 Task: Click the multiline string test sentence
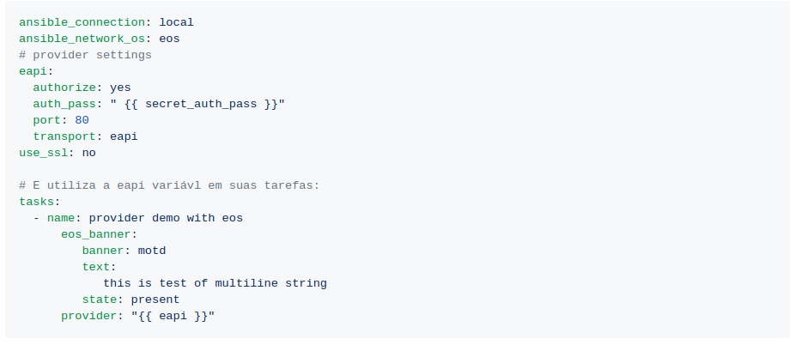(x=215, y=283)
